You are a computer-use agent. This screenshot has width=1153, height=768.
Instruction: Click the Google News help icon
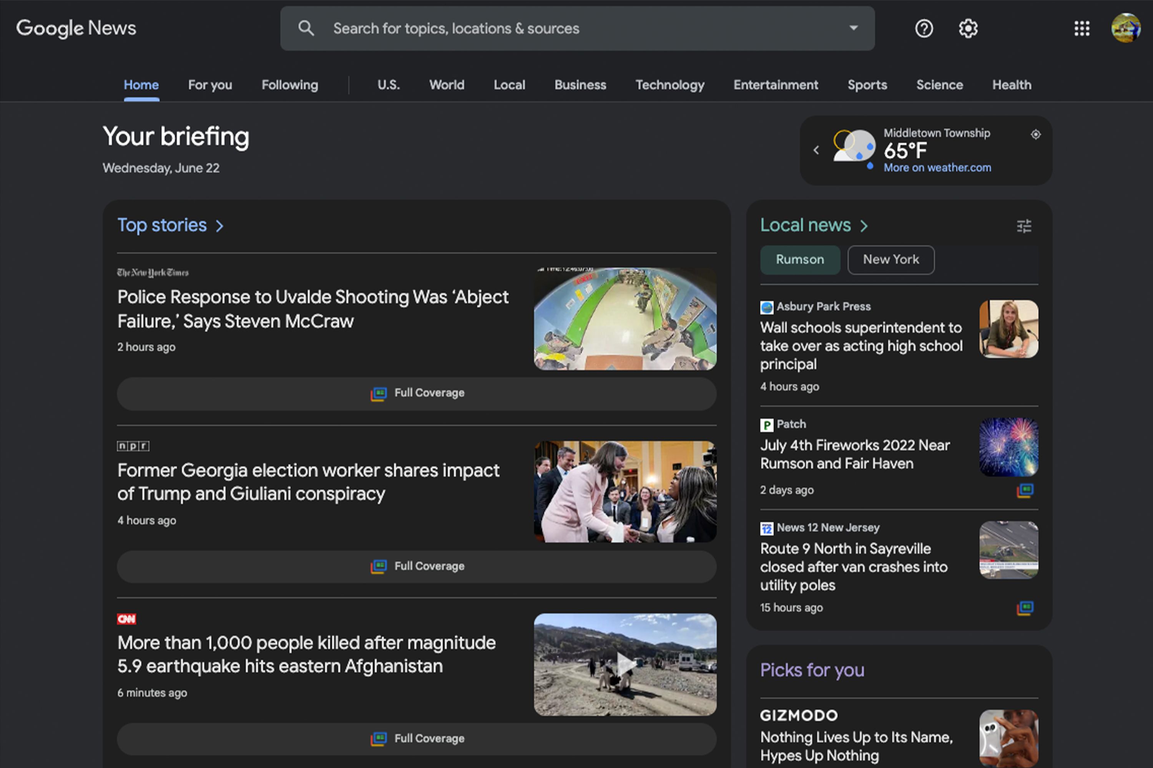point(923,28)
